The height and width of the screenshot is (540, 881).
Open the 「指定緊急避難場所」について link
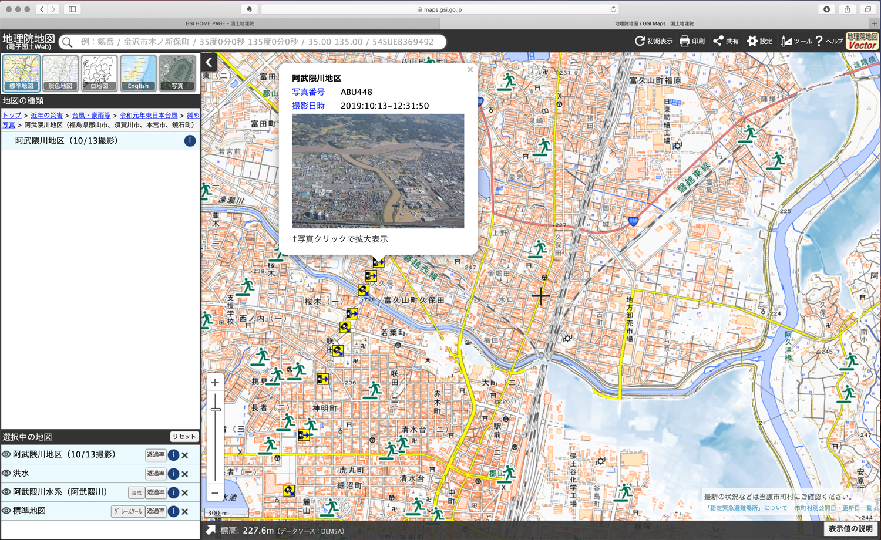[747, 508]
